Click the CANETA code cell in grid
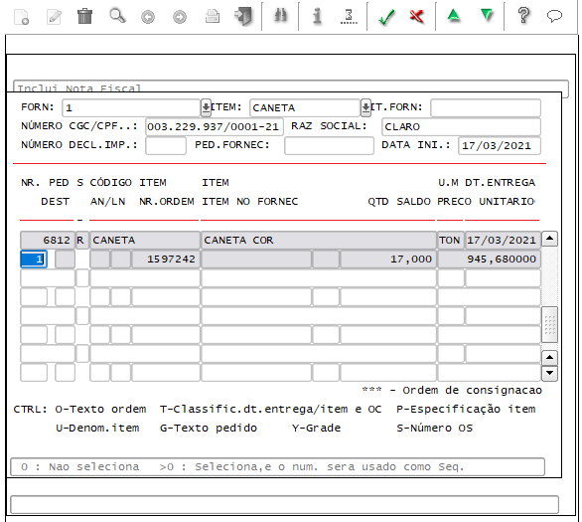 click(x=145, y=240)
